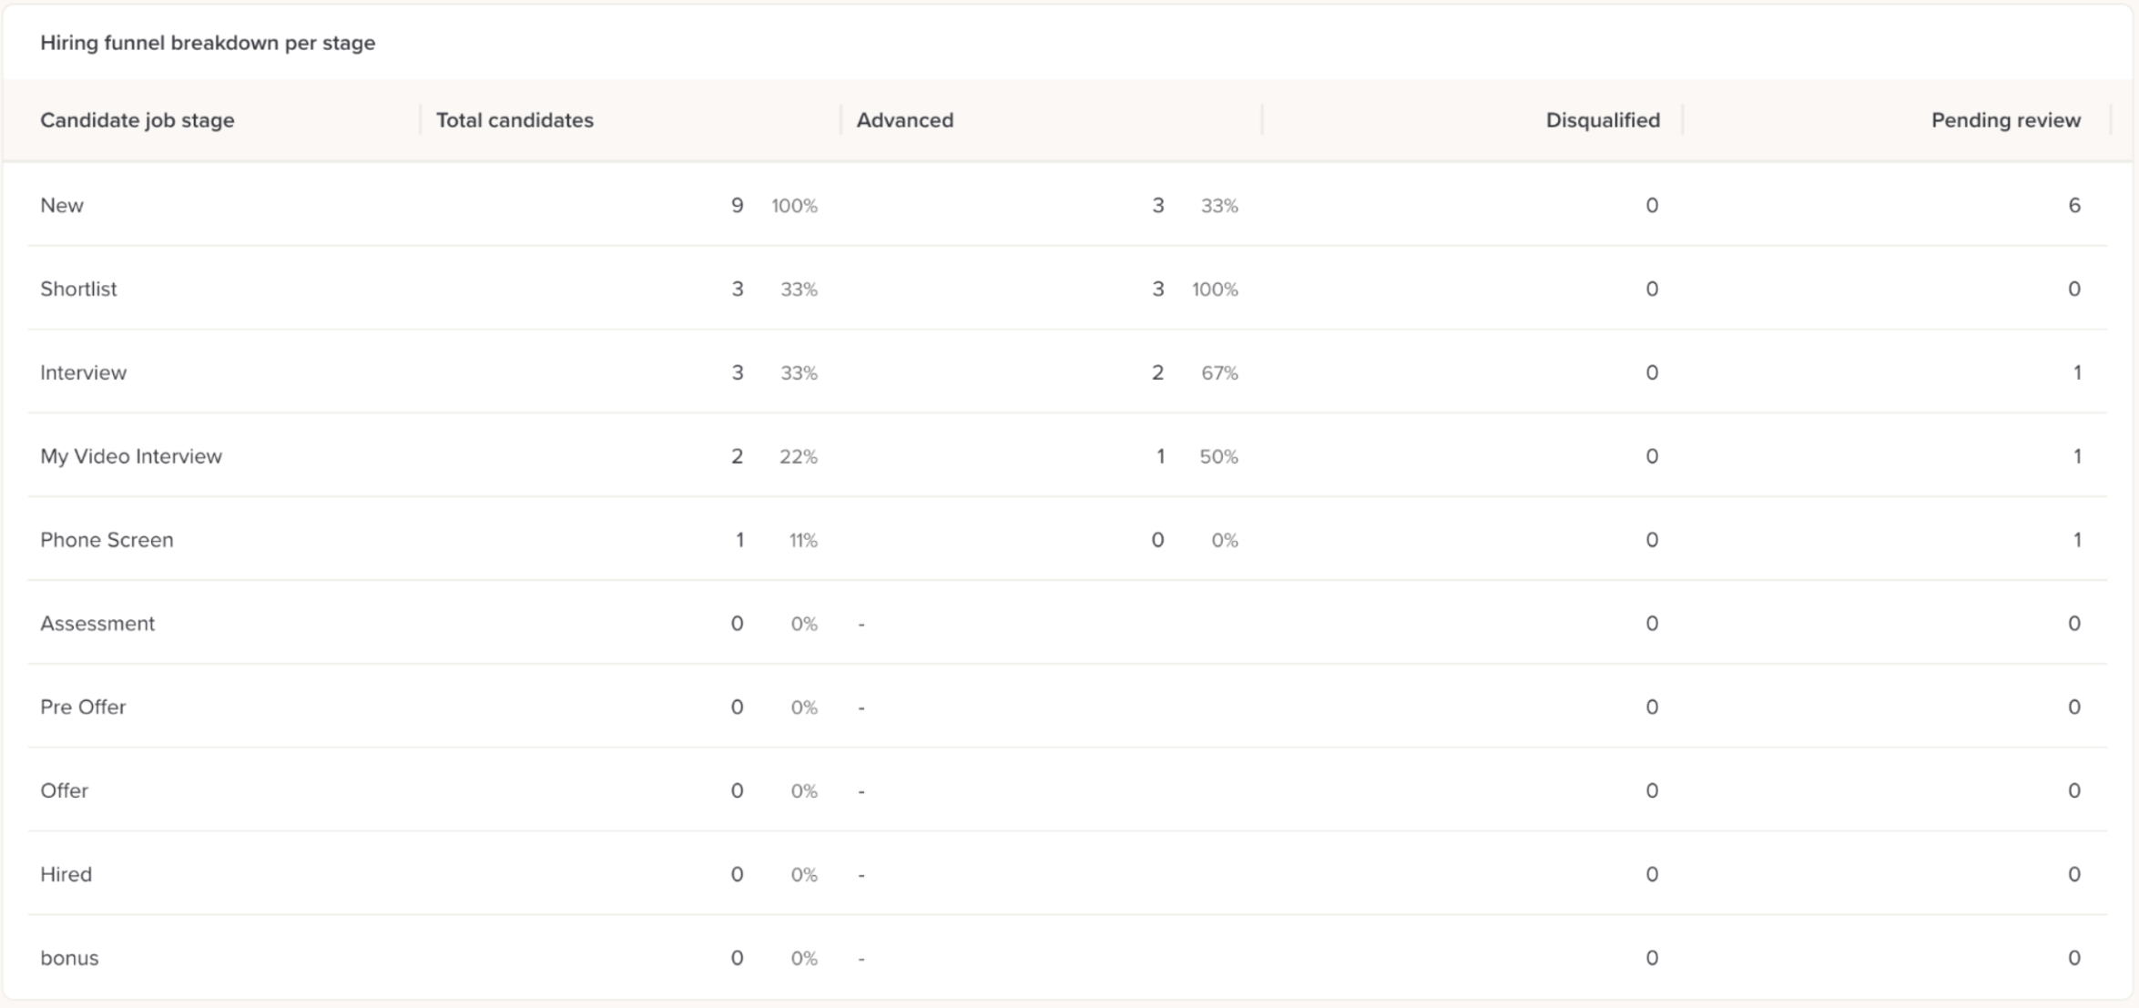This screenshot has height=1008, width=2139.
Task: Click the Offer stage row label
Action: [x=64, y=791]
